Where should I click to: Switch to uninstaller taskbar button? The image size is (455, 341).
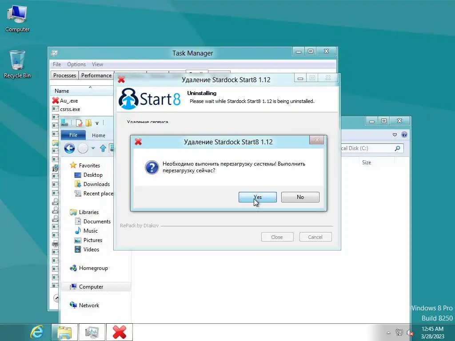coord(120,332)
